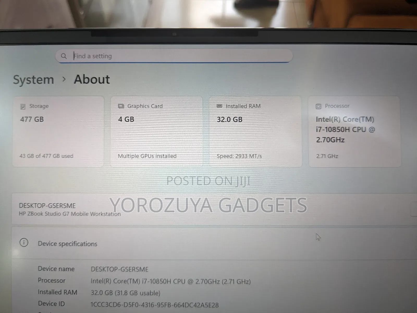
Task: Click the Processor chip icon
Action: click(x=318, y=106)
